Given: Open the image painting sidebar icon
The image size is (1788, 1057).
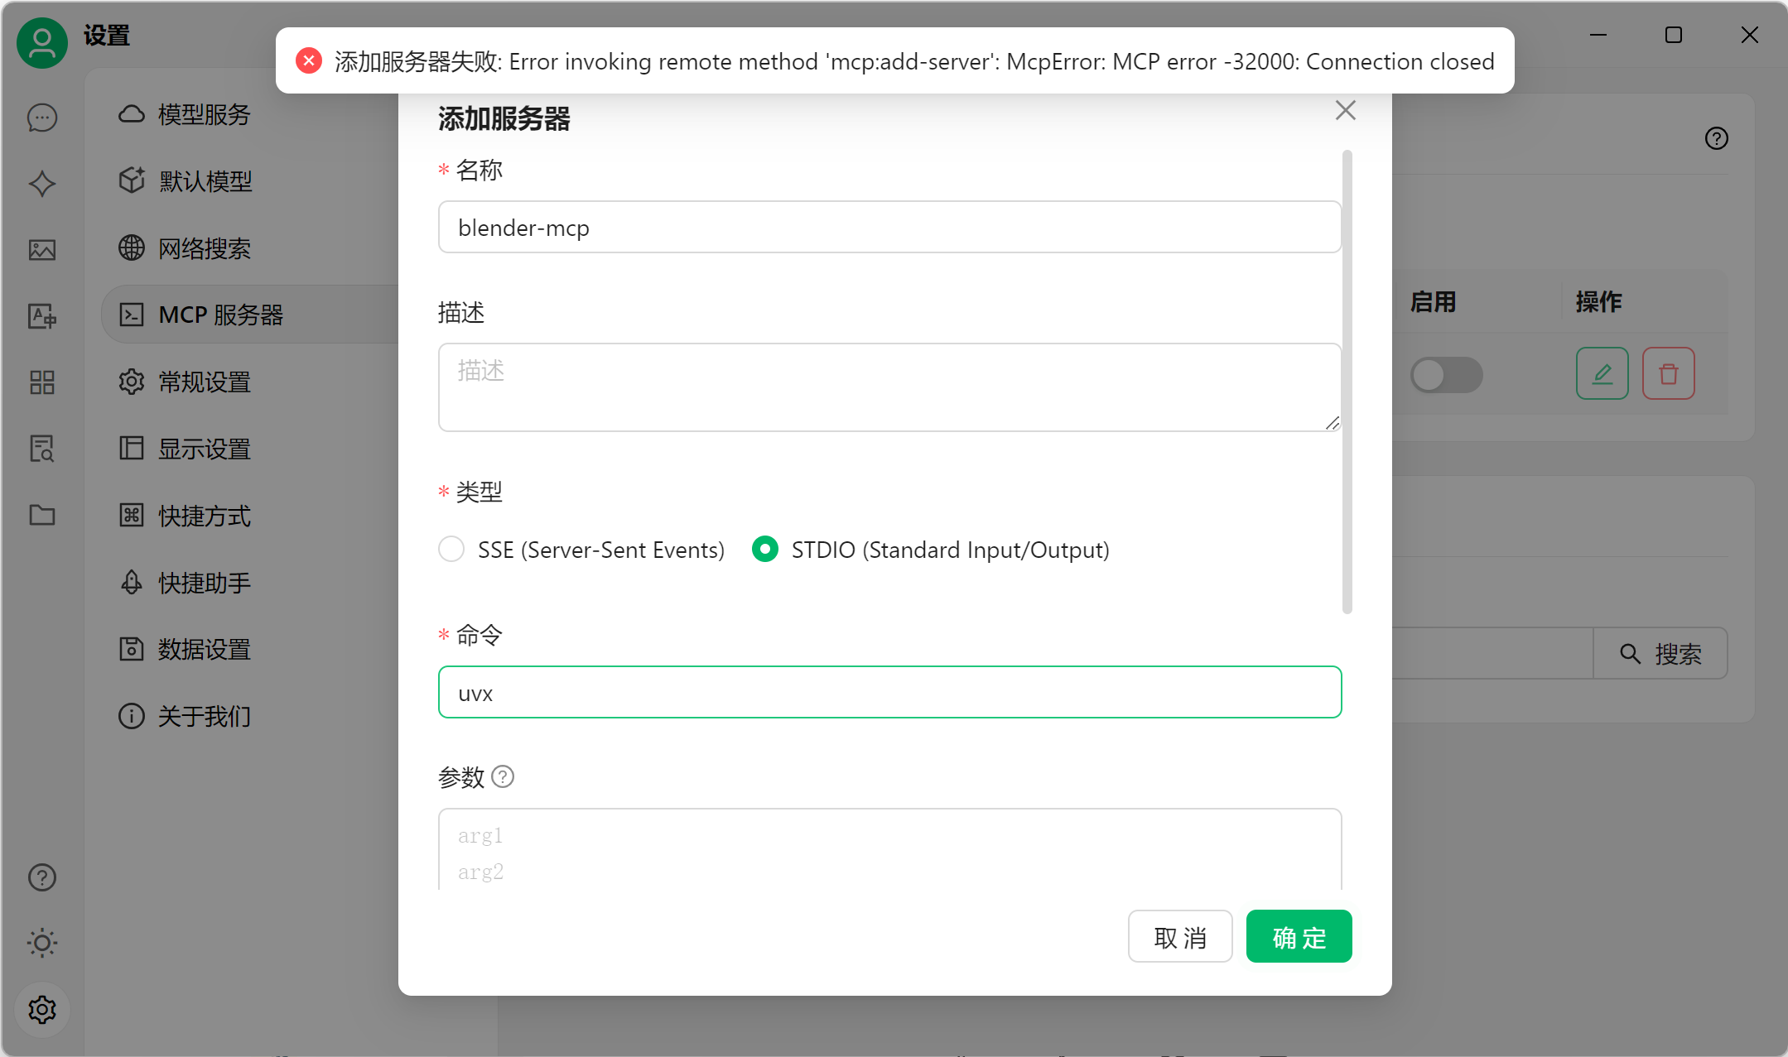Looking at the screenshot, I should [42, 250].
